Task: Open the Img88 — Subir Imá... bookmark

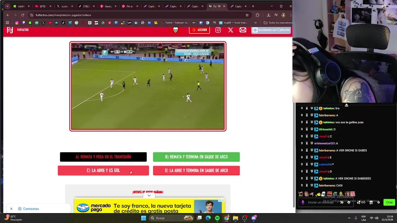Action: 233,23
